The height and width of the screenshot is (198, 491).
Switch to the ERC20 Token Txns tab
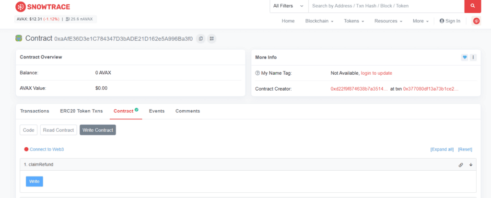[x=82, y=111]
